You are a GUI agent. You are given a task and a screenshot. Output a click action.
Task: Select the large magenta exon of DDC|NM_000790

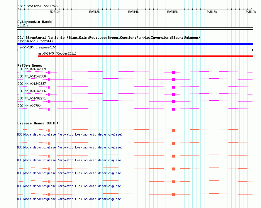[x=174, y=109]
